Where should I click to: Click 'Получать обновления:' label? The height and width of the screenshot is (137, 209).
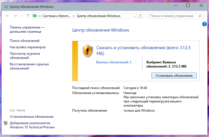pyautogui.click(x=90, y=110)
